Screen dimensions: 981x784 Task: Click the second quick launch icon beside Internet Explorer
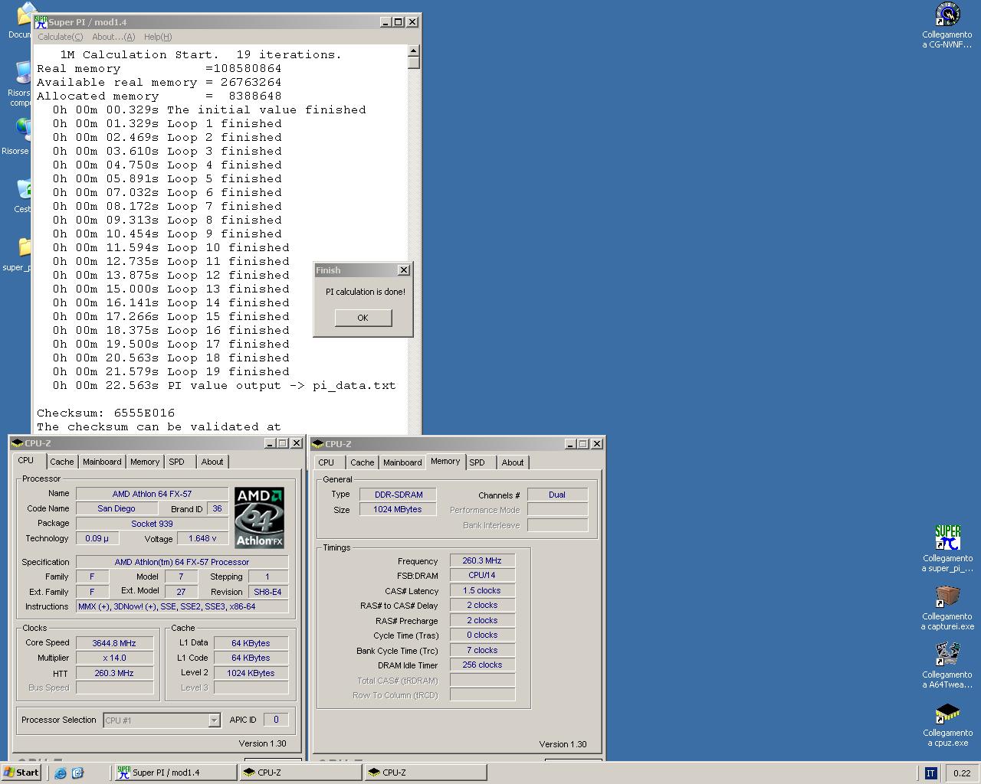tap(77, 773)
